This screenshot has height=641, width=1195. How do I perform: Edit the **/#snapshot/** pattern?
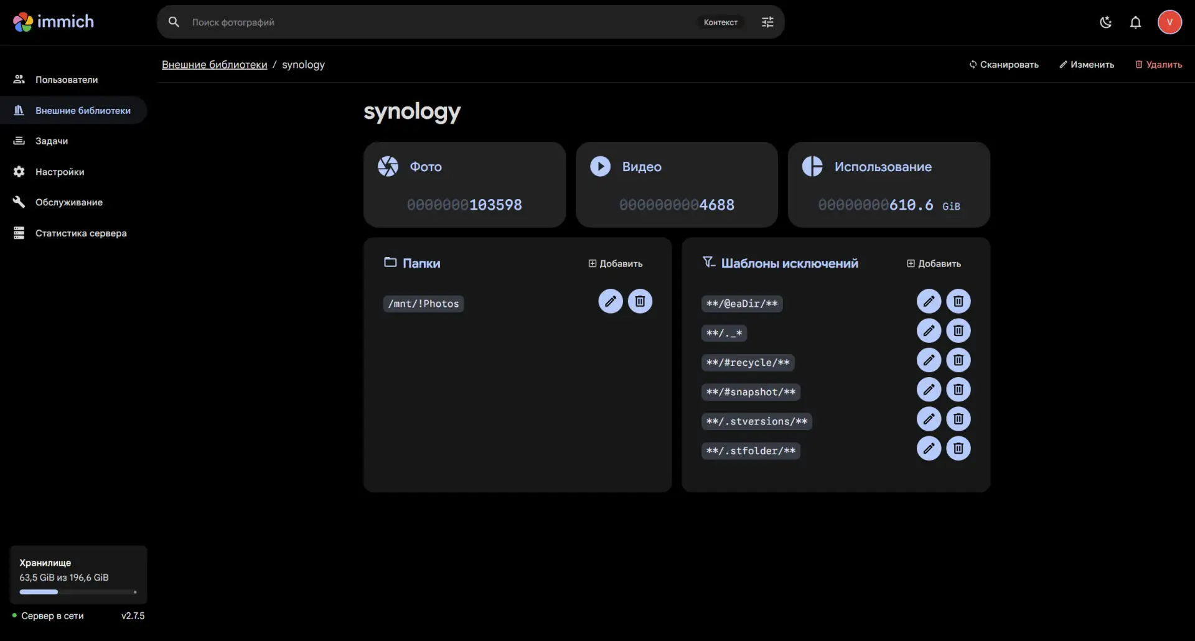[x=929, y=390]
